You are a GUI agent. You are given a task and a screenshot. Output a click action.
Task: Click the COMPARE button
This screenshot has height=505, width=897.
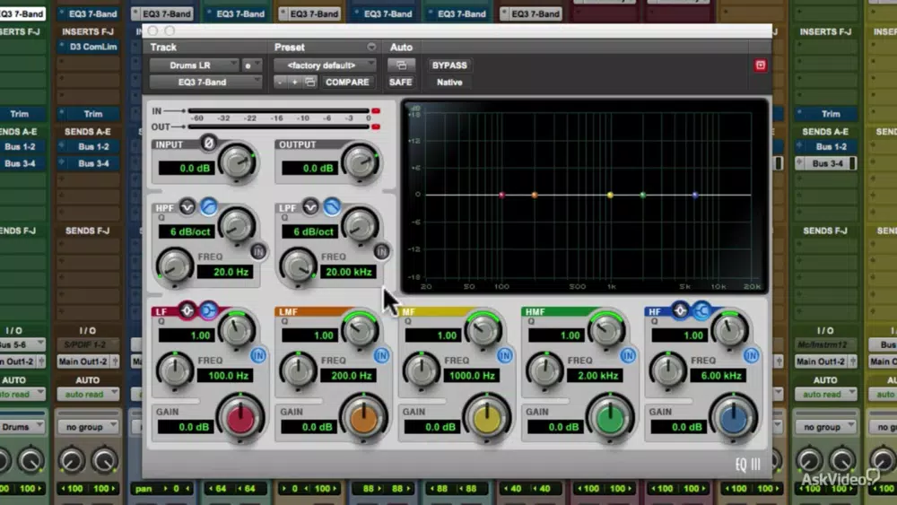tap(347, 83)
